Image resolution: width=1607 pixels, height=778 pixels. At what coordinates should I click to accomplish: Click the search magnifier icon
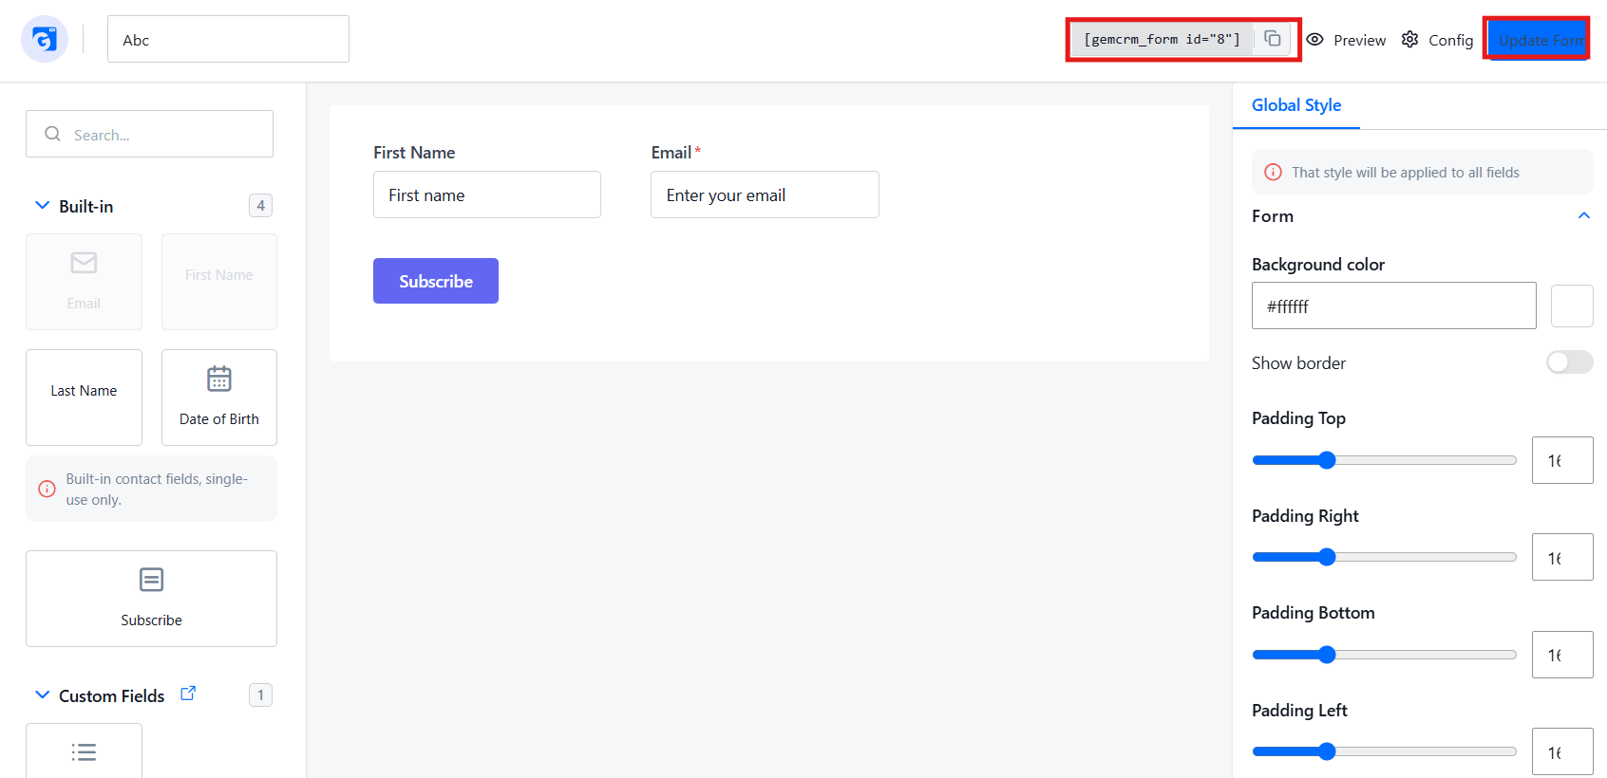pyautogui.click(x=53, y=134)
